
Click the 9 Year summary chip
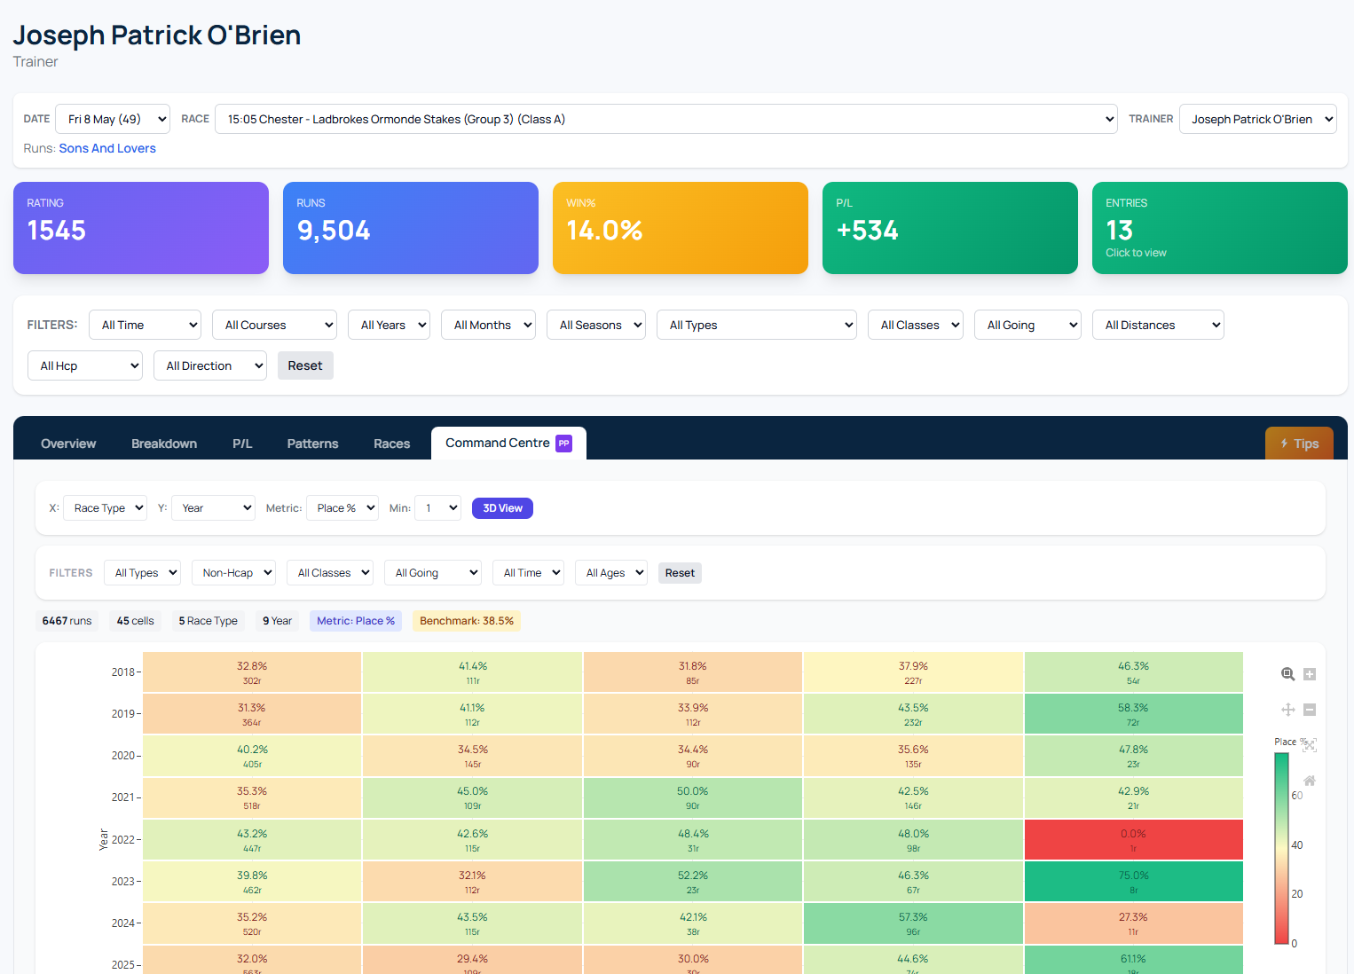[x=278, y=621]
